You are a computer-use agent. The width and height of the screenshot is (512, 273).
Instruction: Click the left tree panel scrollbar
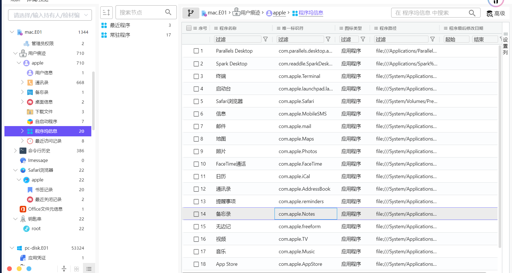coord(94,100)
